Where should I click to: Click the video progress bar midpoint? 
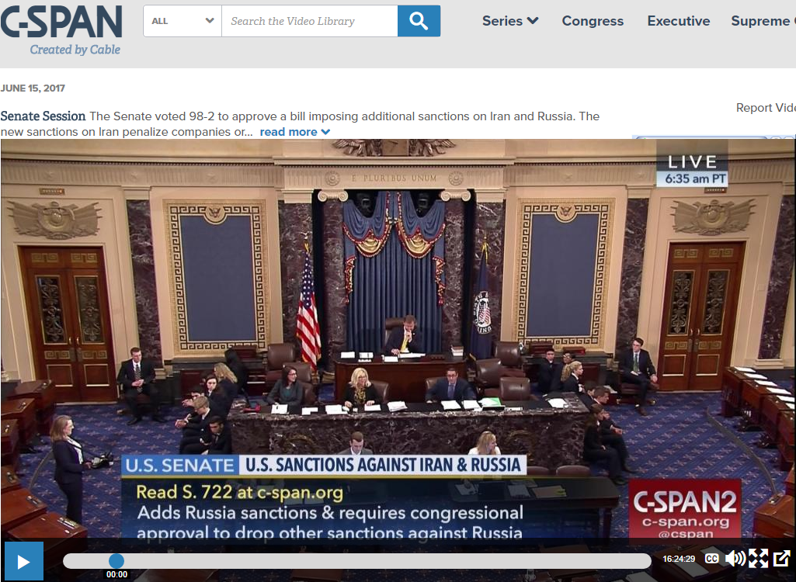coord(357,561)
